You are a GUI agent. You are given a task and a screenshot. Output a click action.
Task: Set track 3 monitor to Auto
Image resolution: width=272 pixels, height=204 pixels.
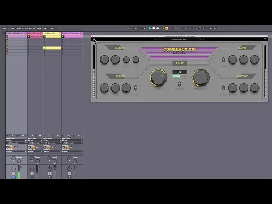49,147
